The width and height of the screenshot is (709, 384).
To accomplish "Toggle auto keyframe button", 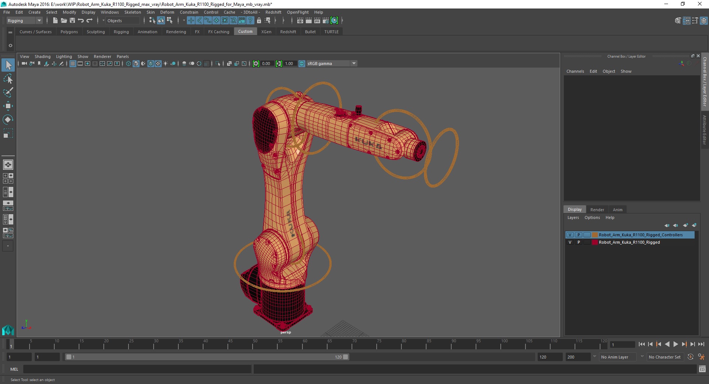I will [691, 357].
